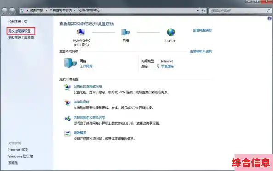Click the Forward navigation arrow button
273x171 pixels.
click(x=12, y=11)
